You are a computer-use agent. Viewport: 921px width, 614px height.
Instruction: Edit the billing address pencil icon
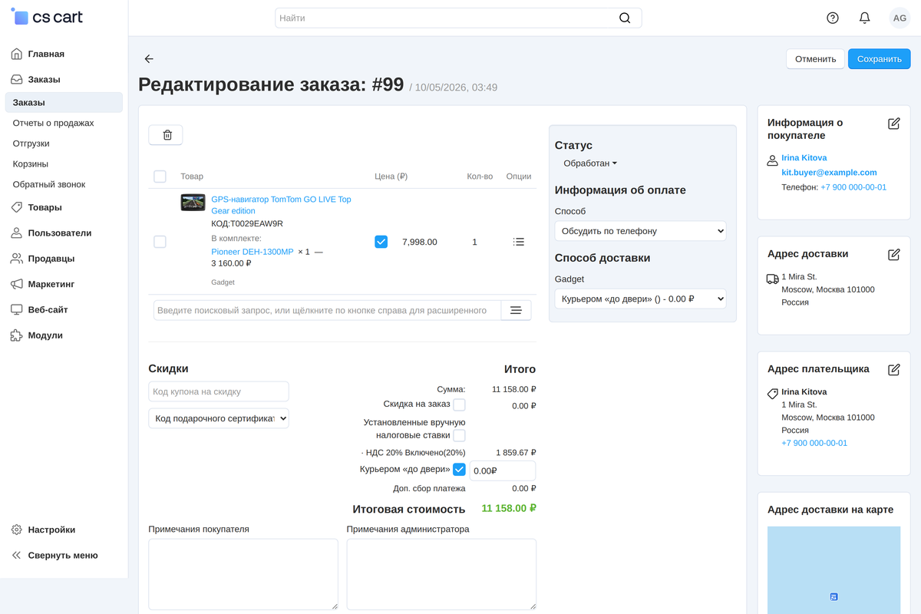tap(893, 369)
